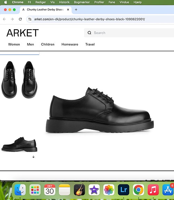Open the Launchpad icon in the dock
The image size is (174, 200).
[35, 190]
